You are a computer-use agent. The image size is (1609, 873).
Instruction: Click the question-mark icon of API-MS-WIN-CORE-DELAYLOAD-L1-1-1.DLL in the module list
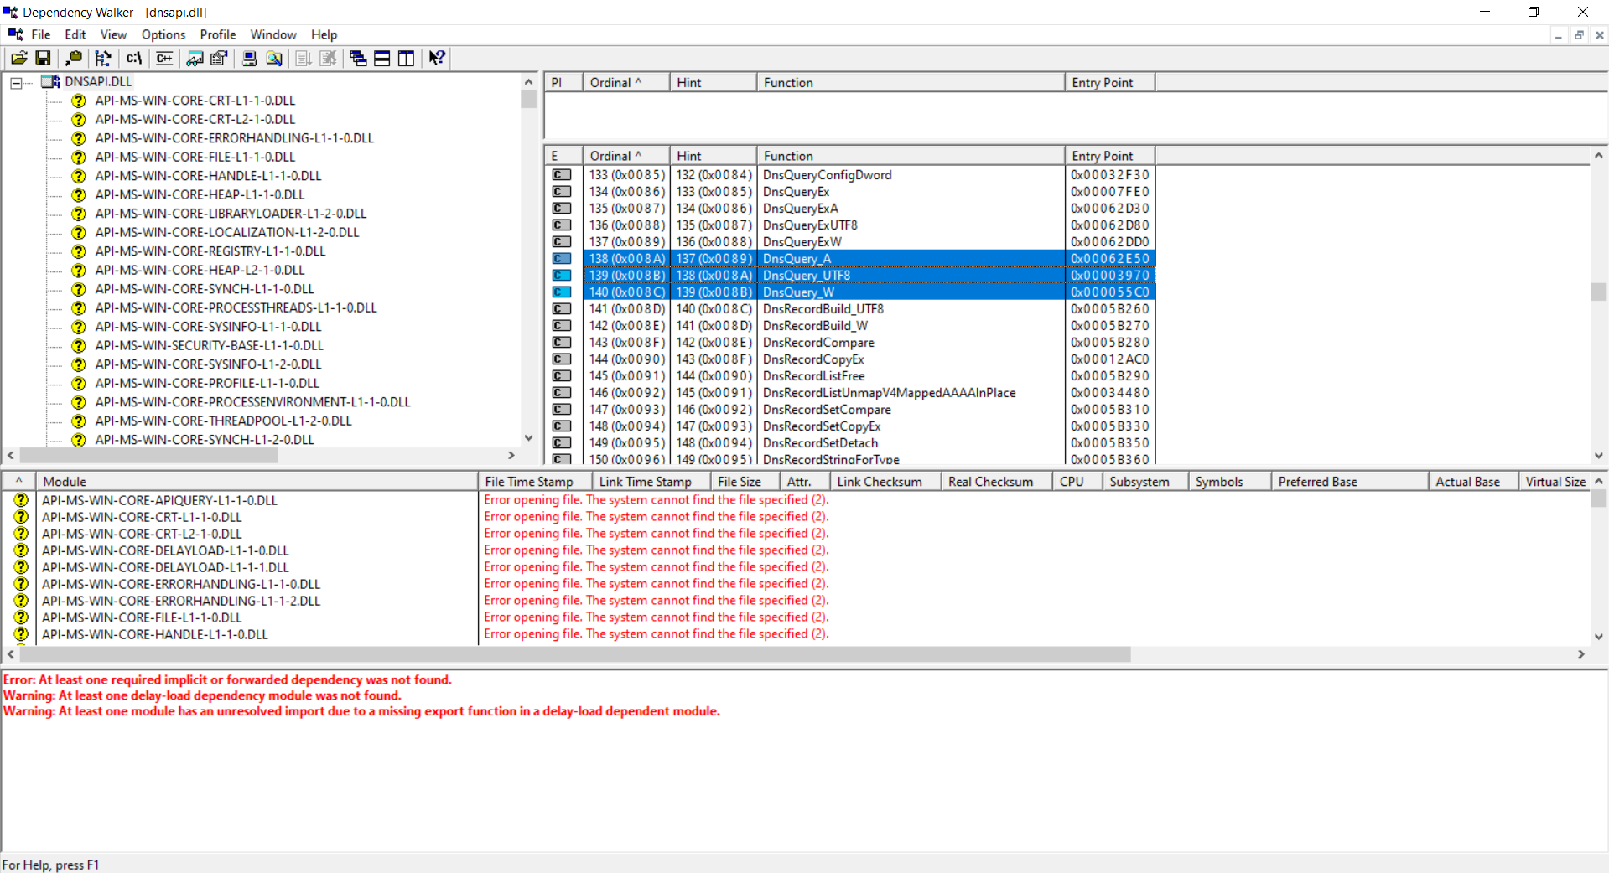21,567
